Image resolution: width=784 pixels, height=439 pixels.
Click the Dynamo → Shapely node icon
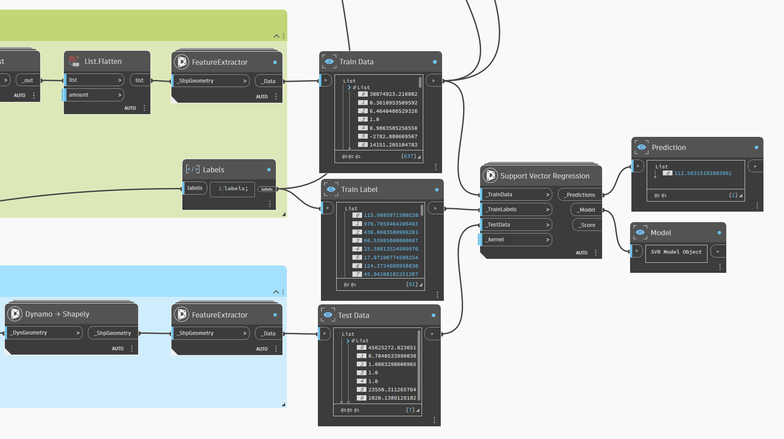[x=15, y=314]
